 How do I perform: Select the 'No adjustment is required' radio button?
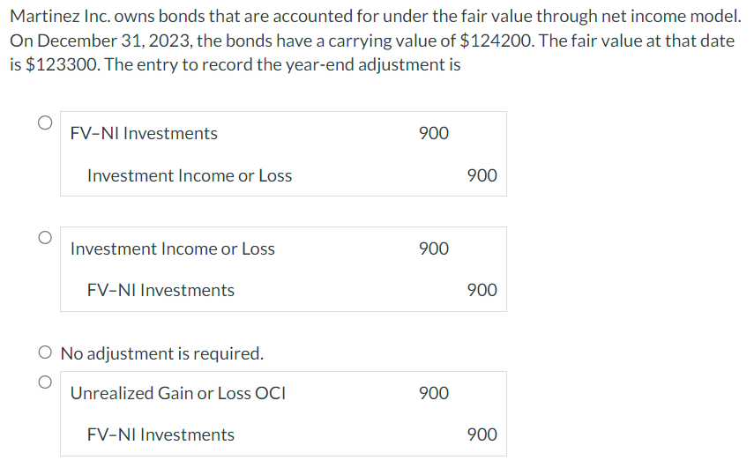pos(45,353)
